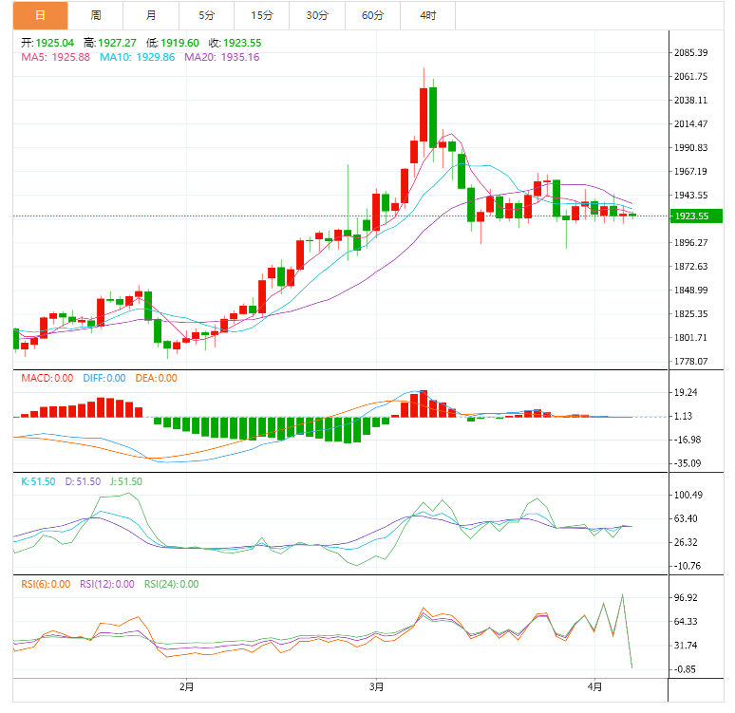Open the 60分 timeframe tab
This screenshot has height=713, width=735.
point(372,15)
